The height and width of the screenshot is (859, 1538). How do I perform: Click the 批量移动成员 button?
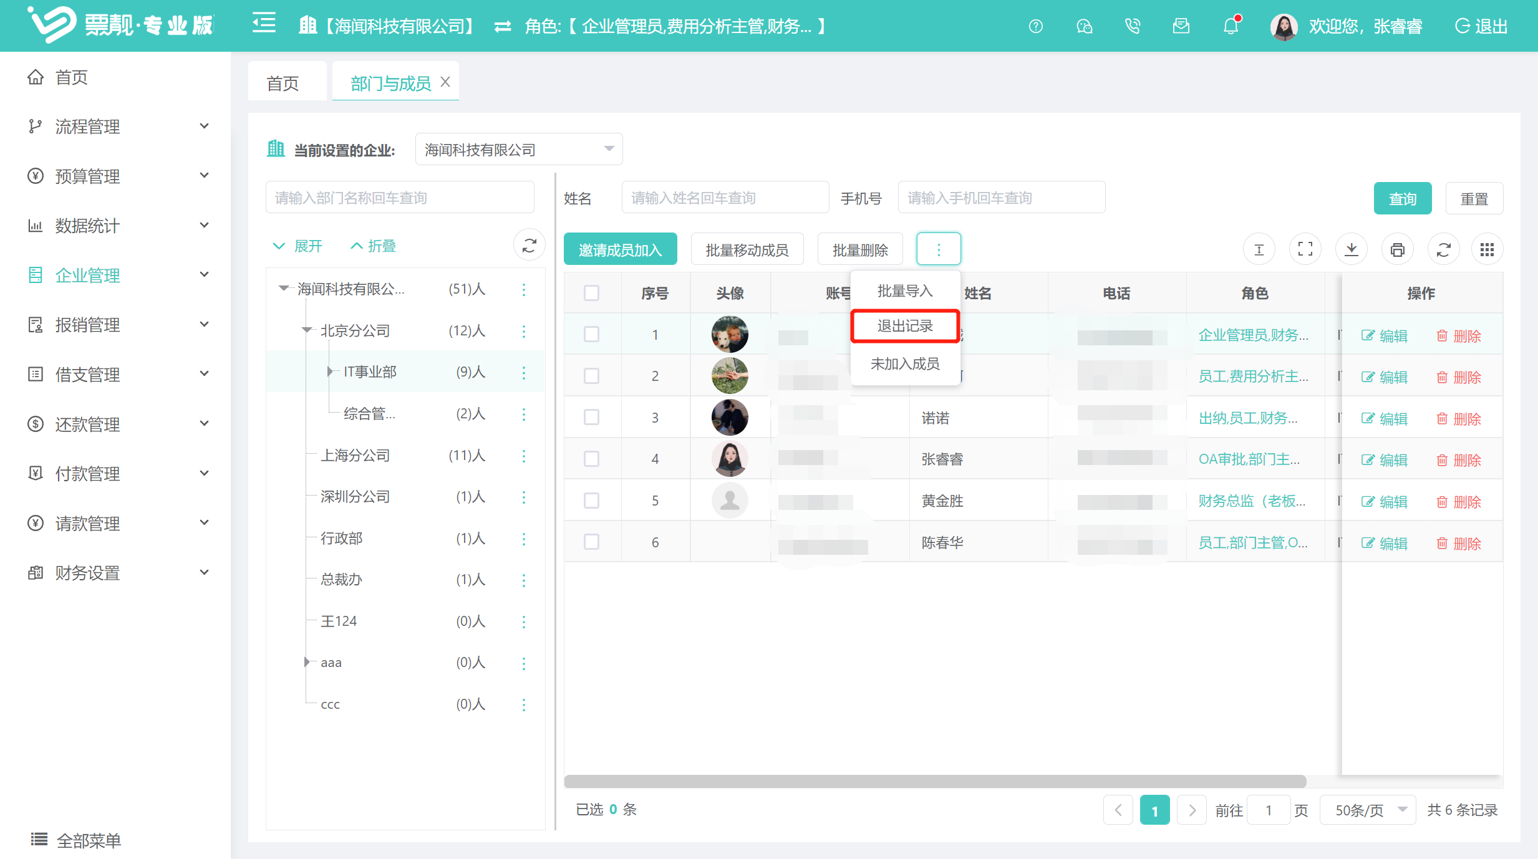(747, 249)
